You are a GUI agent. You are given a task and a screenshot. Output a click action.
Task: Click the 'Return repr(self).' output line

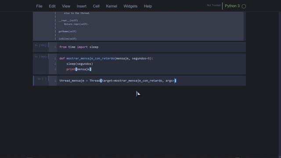[76, 24]
